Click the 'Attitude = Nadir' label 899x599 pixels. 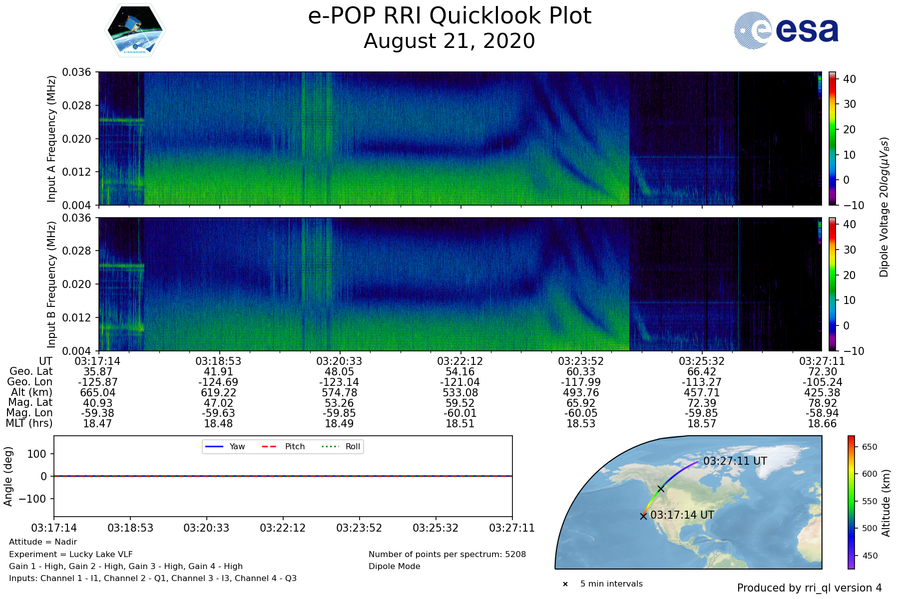pos(43,542)
